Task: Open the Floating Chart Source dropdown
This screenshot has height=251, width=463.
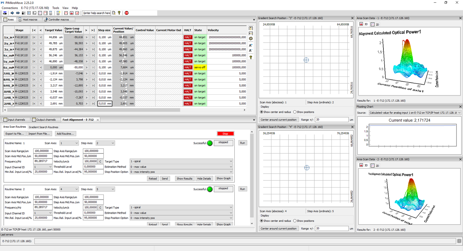Action: [x=415, y=113]
